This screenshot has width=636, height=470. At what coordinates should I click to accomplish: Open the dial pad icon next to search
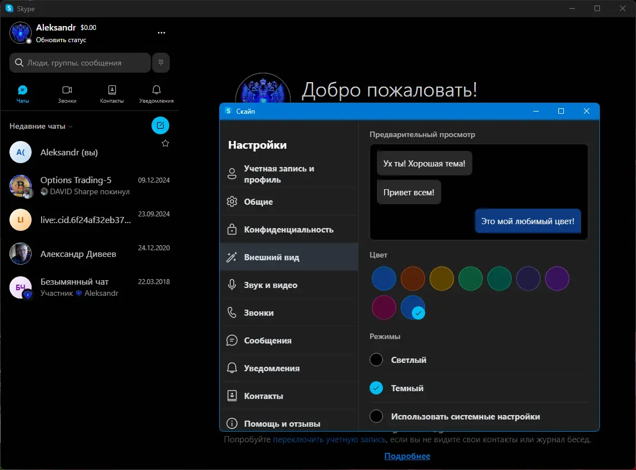click(x=161, y=63)
